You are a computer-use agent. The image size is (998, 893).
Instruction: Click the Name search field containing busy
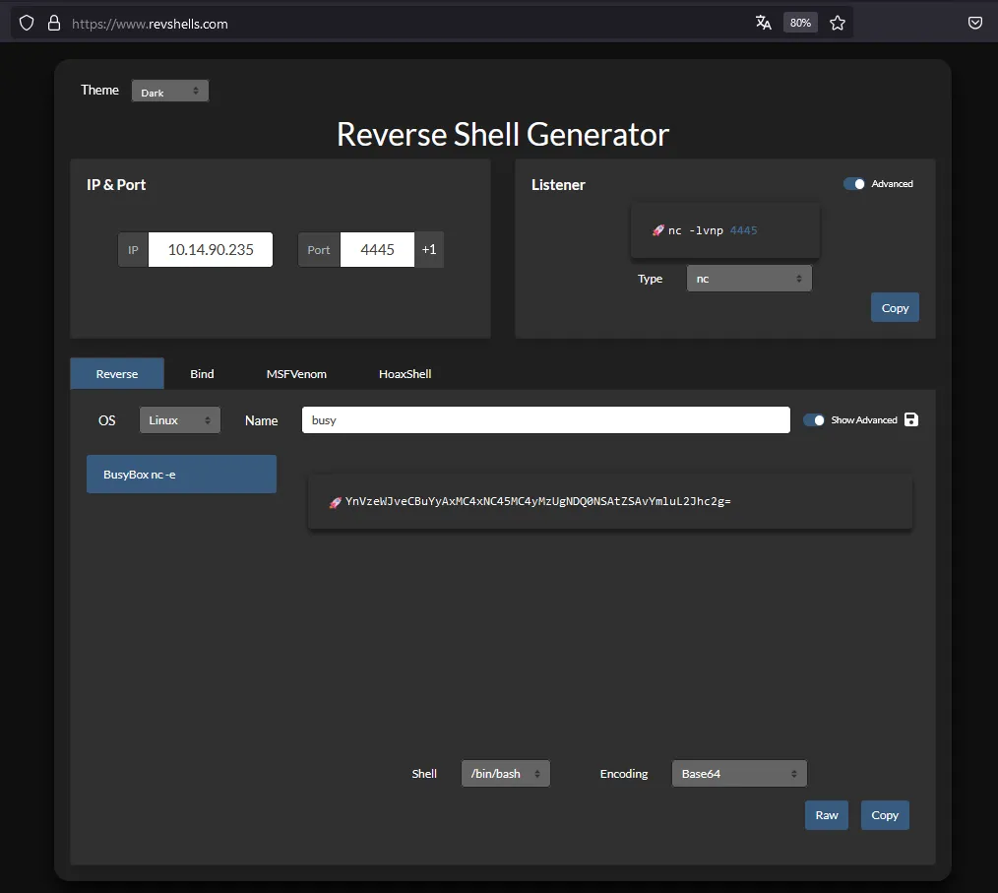click(546, 420)
